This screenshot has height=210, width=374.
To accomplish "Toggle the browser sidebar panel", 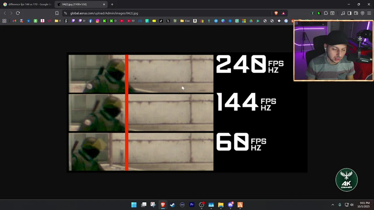I will coord(349,13).
